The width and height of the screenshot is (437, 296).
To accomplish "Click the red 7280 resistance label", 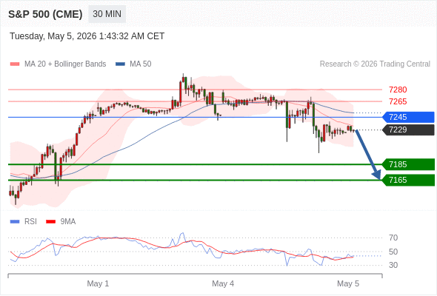I will (398, 90).
